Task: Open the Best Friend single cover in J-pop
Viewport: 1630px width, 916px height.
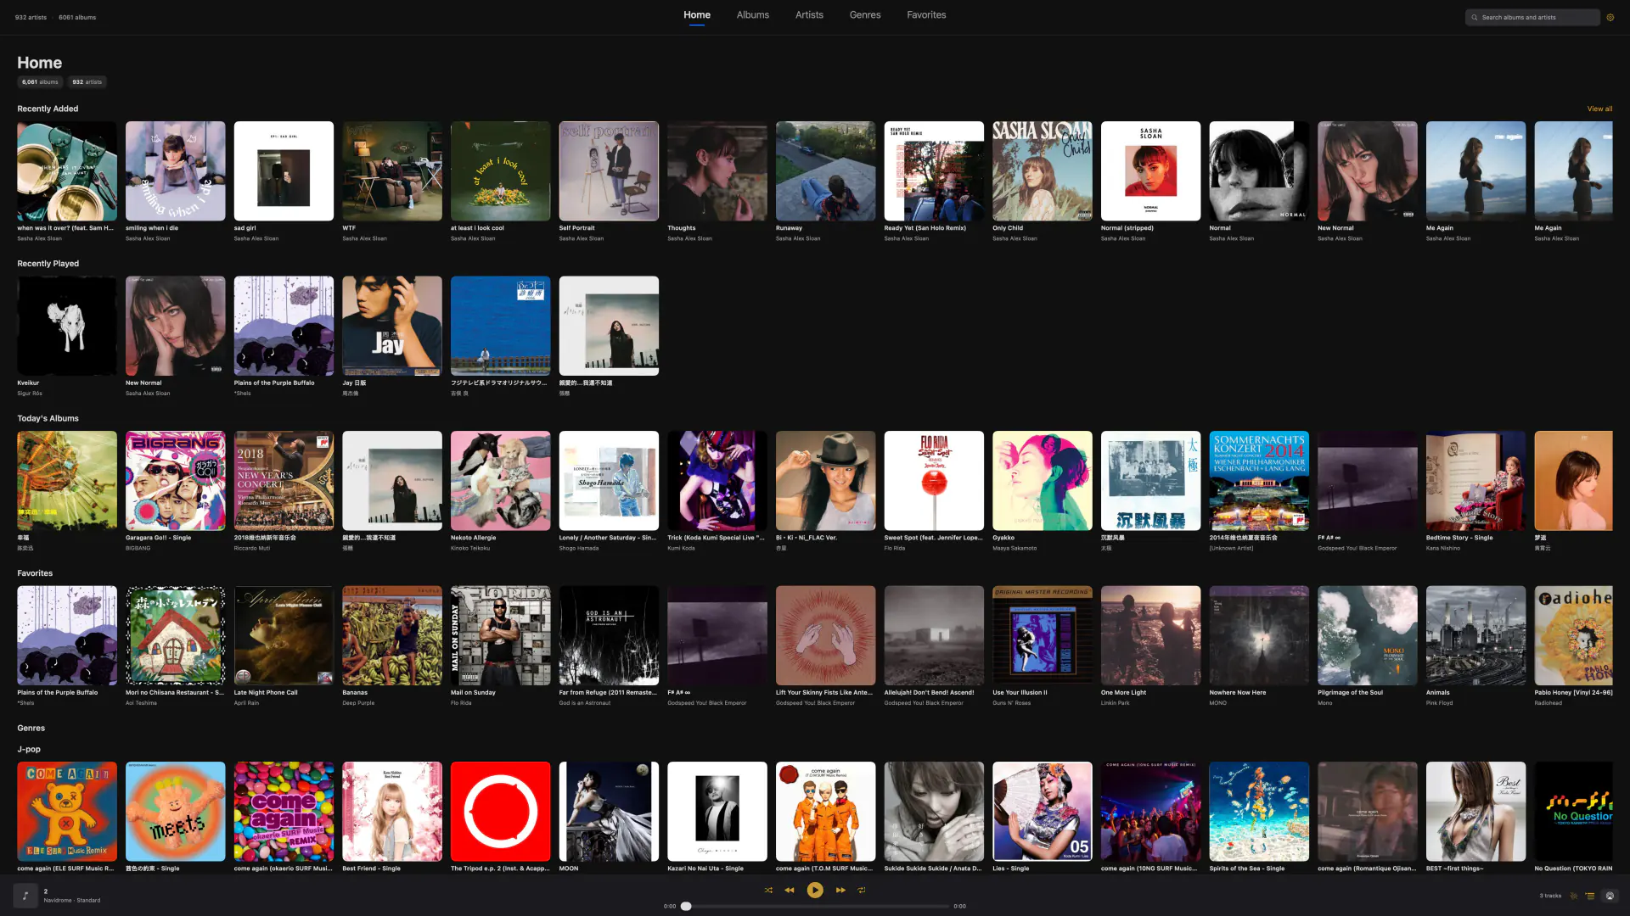Action: 392,812
